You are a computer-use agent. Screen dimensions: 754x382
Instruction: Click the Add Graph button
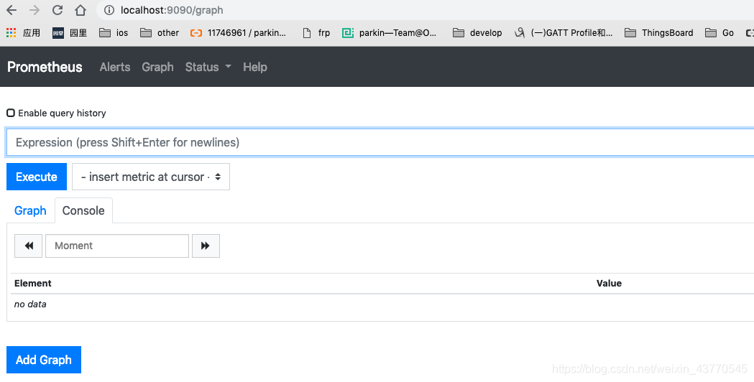tap(44, 360)
